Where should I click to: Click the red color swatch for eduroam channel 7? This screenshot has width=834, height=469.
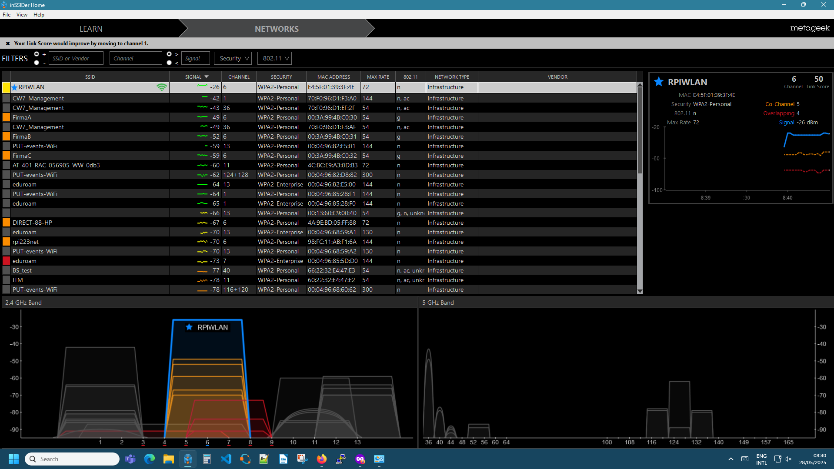click(x=6, y=261)
